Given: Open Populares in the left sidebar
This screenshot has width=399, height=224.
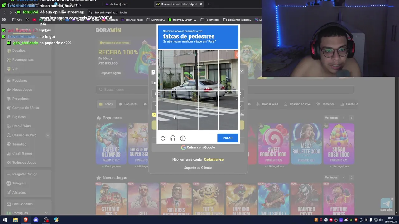Looking at the screenshot, I should [20, 80].
